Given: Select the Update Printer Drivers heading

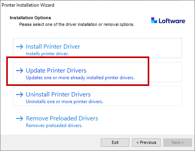Looking at the screenshot, I should click(56, 71).
